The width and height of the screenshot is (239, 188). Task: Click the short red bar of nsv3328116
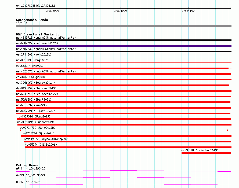(207, 153)
